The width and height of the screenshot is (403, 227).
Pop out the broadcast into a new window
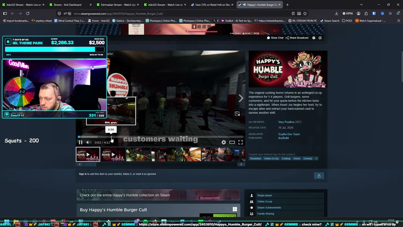coord(320,38)
